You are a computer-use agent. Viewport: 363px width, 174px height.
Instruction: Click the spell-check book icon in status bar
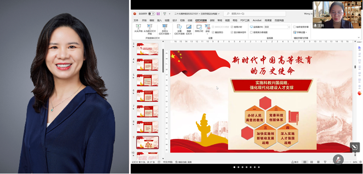(159, 162)
